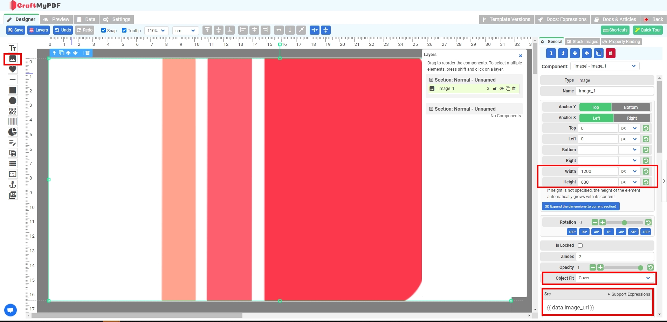Select the anchor component tool

pyautogui.click(x=13, y=184)
